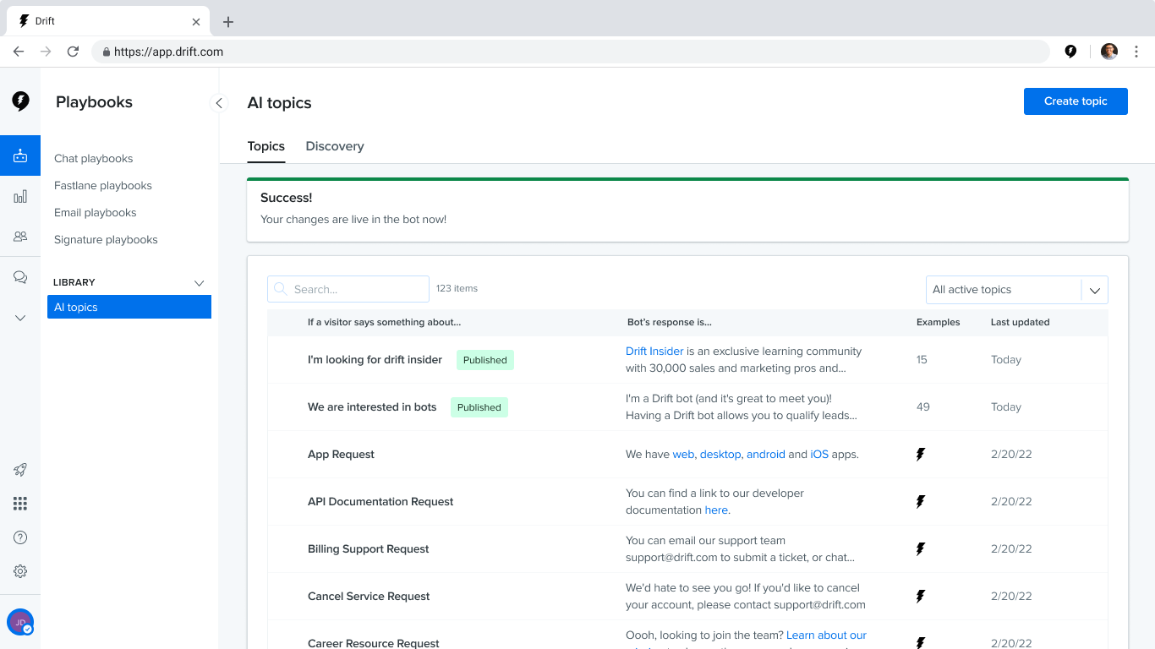Switch to the Discovery tab
This screenshot has height=649, width=1155.
point(335,146)
